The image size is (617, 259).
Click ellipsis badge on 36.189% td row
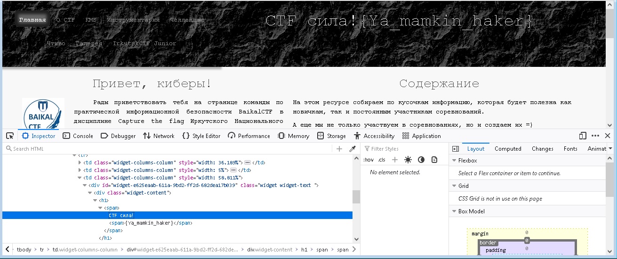(x=248, y=162)
